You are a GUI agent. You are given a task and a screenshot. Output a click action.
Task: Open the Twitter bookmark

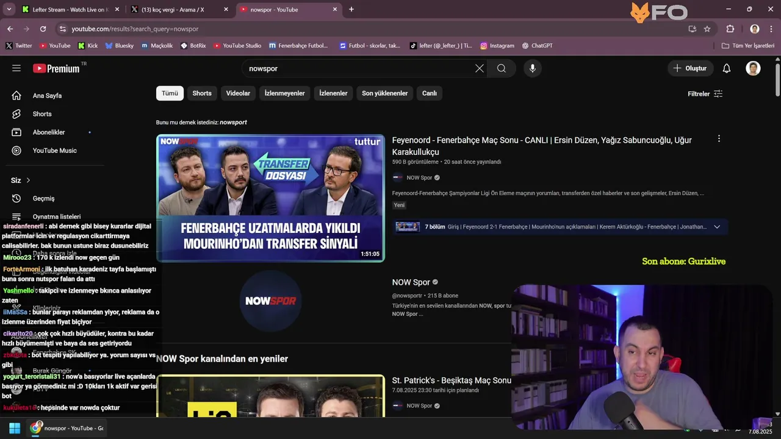coord(19,46)
